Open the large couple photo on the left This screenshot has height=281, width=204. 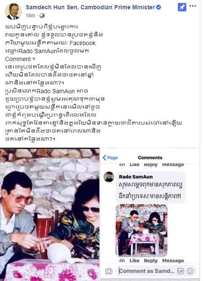(x=50, y=214)
